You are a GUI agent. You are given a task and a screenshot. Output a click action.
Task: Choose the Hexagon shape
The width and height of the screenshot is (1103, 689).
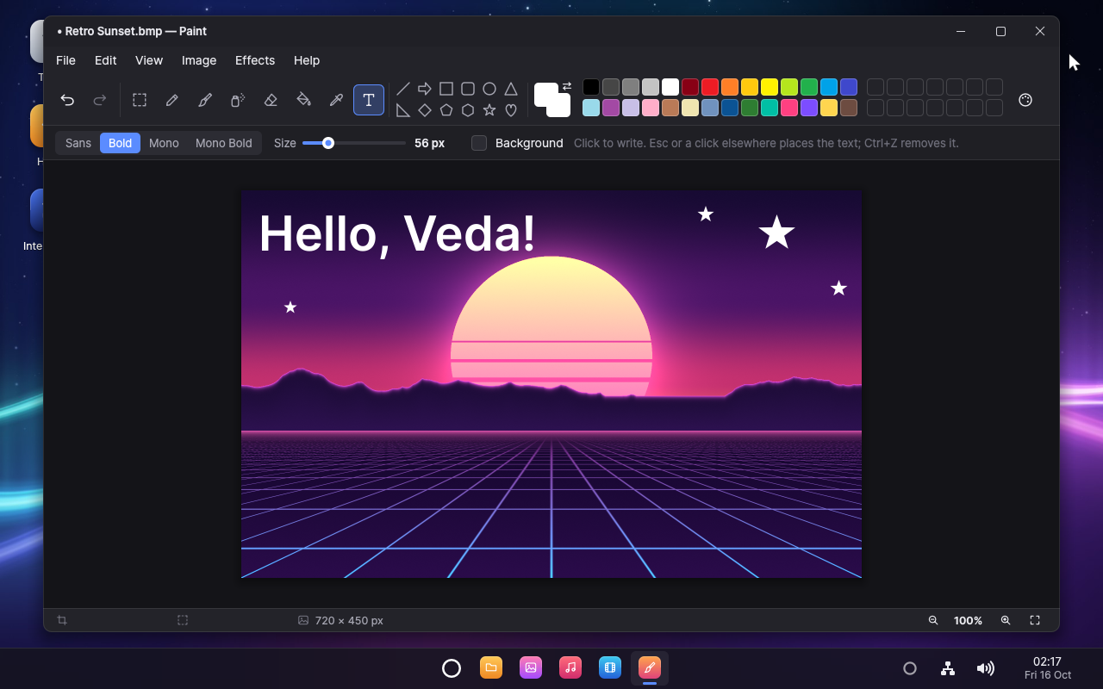(468, 110)
